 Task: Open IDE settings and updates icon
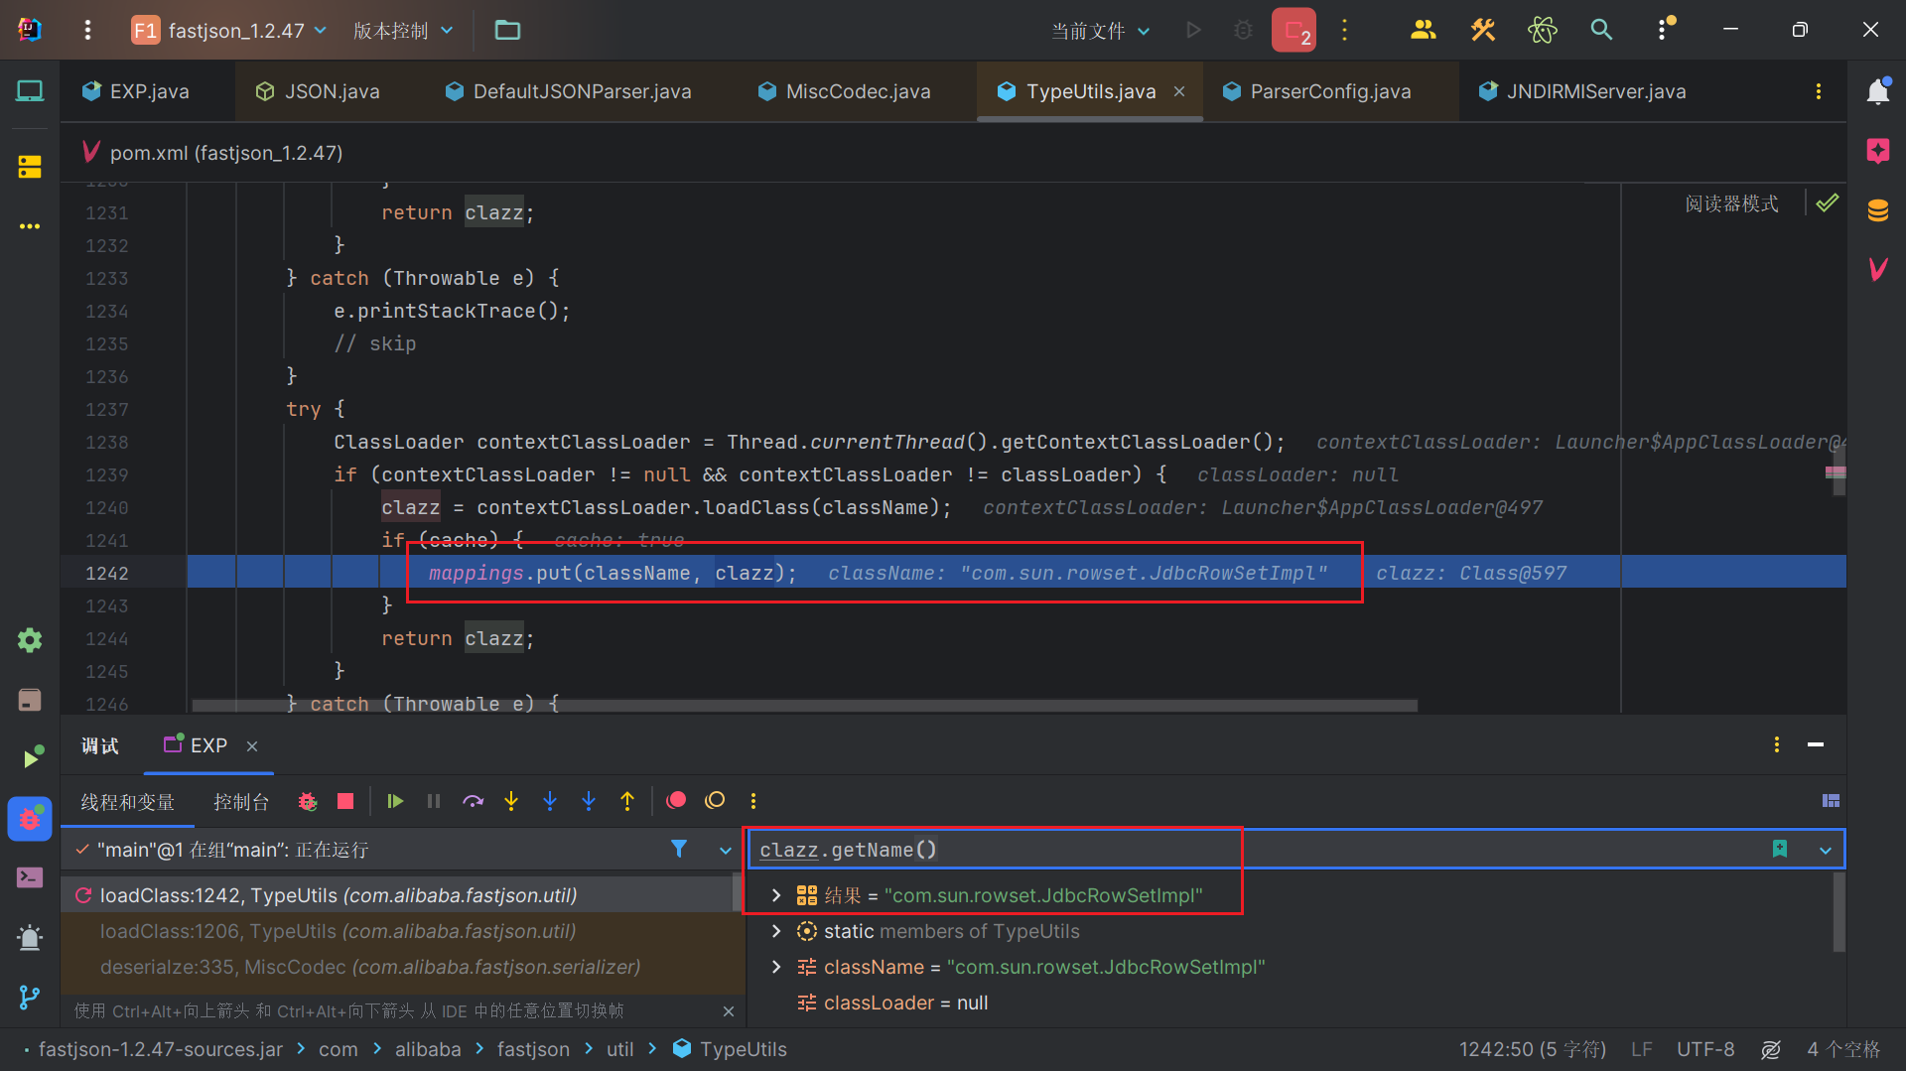click(1663, 31)
